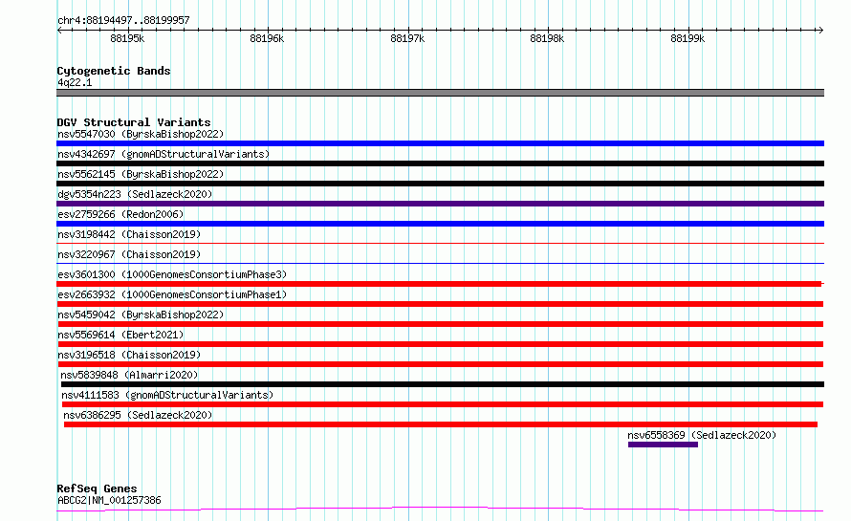Click the 88198k ruler tick label
851x521 pixels.
[547, 38]
